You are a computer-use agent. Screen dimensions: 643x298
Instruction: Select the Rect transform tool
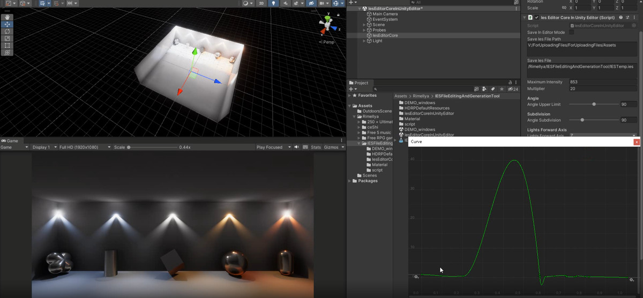8,45
